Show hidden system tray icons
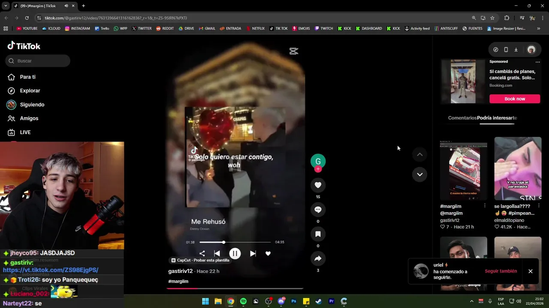549x308 pixels. pyautogui.click(x=472, y=301)
